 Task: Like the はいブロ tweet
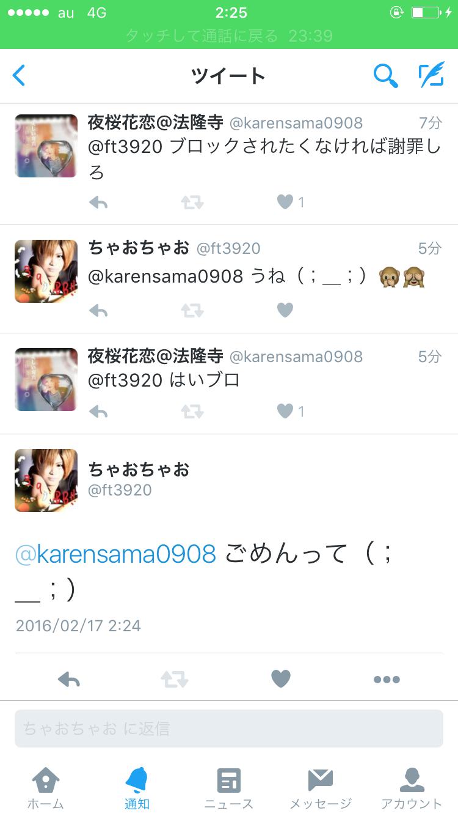285,411
